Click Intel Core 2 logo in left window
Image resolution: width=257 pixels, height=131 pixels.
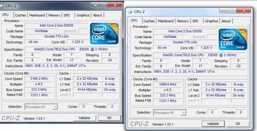point(105,33)
